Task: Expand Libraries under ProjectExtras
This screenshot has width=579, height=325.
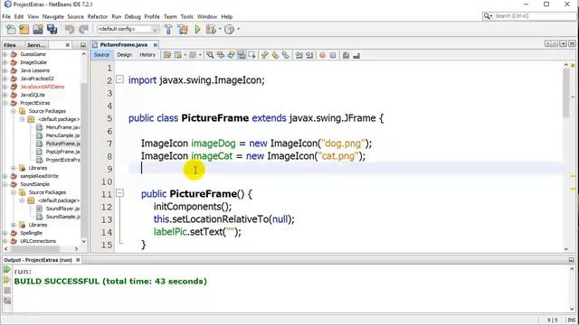Action: [x=14, y=168]
